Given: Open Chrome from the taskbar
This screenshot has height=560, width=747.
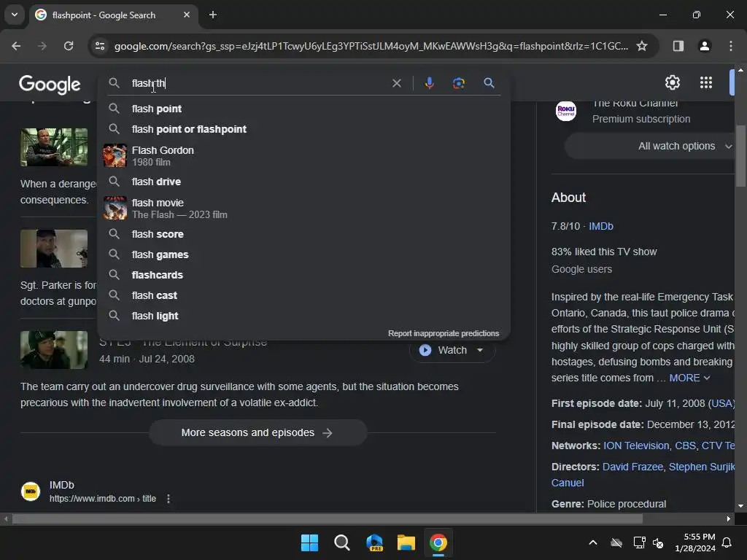Looking at the screenshot, I should pos(438,542).
